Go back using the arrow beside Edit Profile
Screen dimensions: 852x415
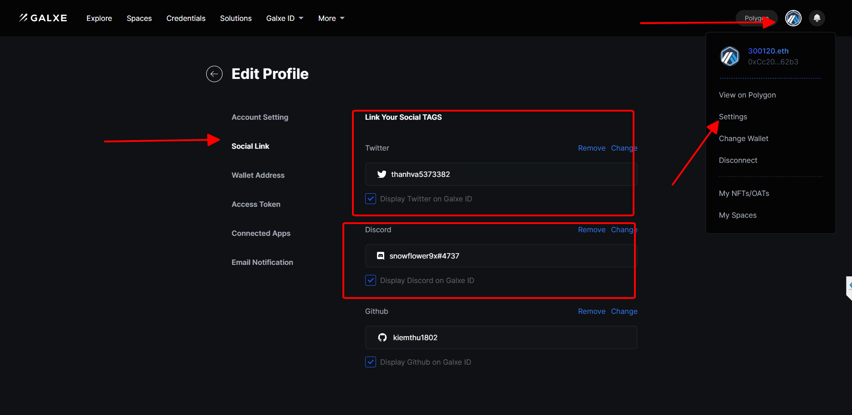pos(214,74)
